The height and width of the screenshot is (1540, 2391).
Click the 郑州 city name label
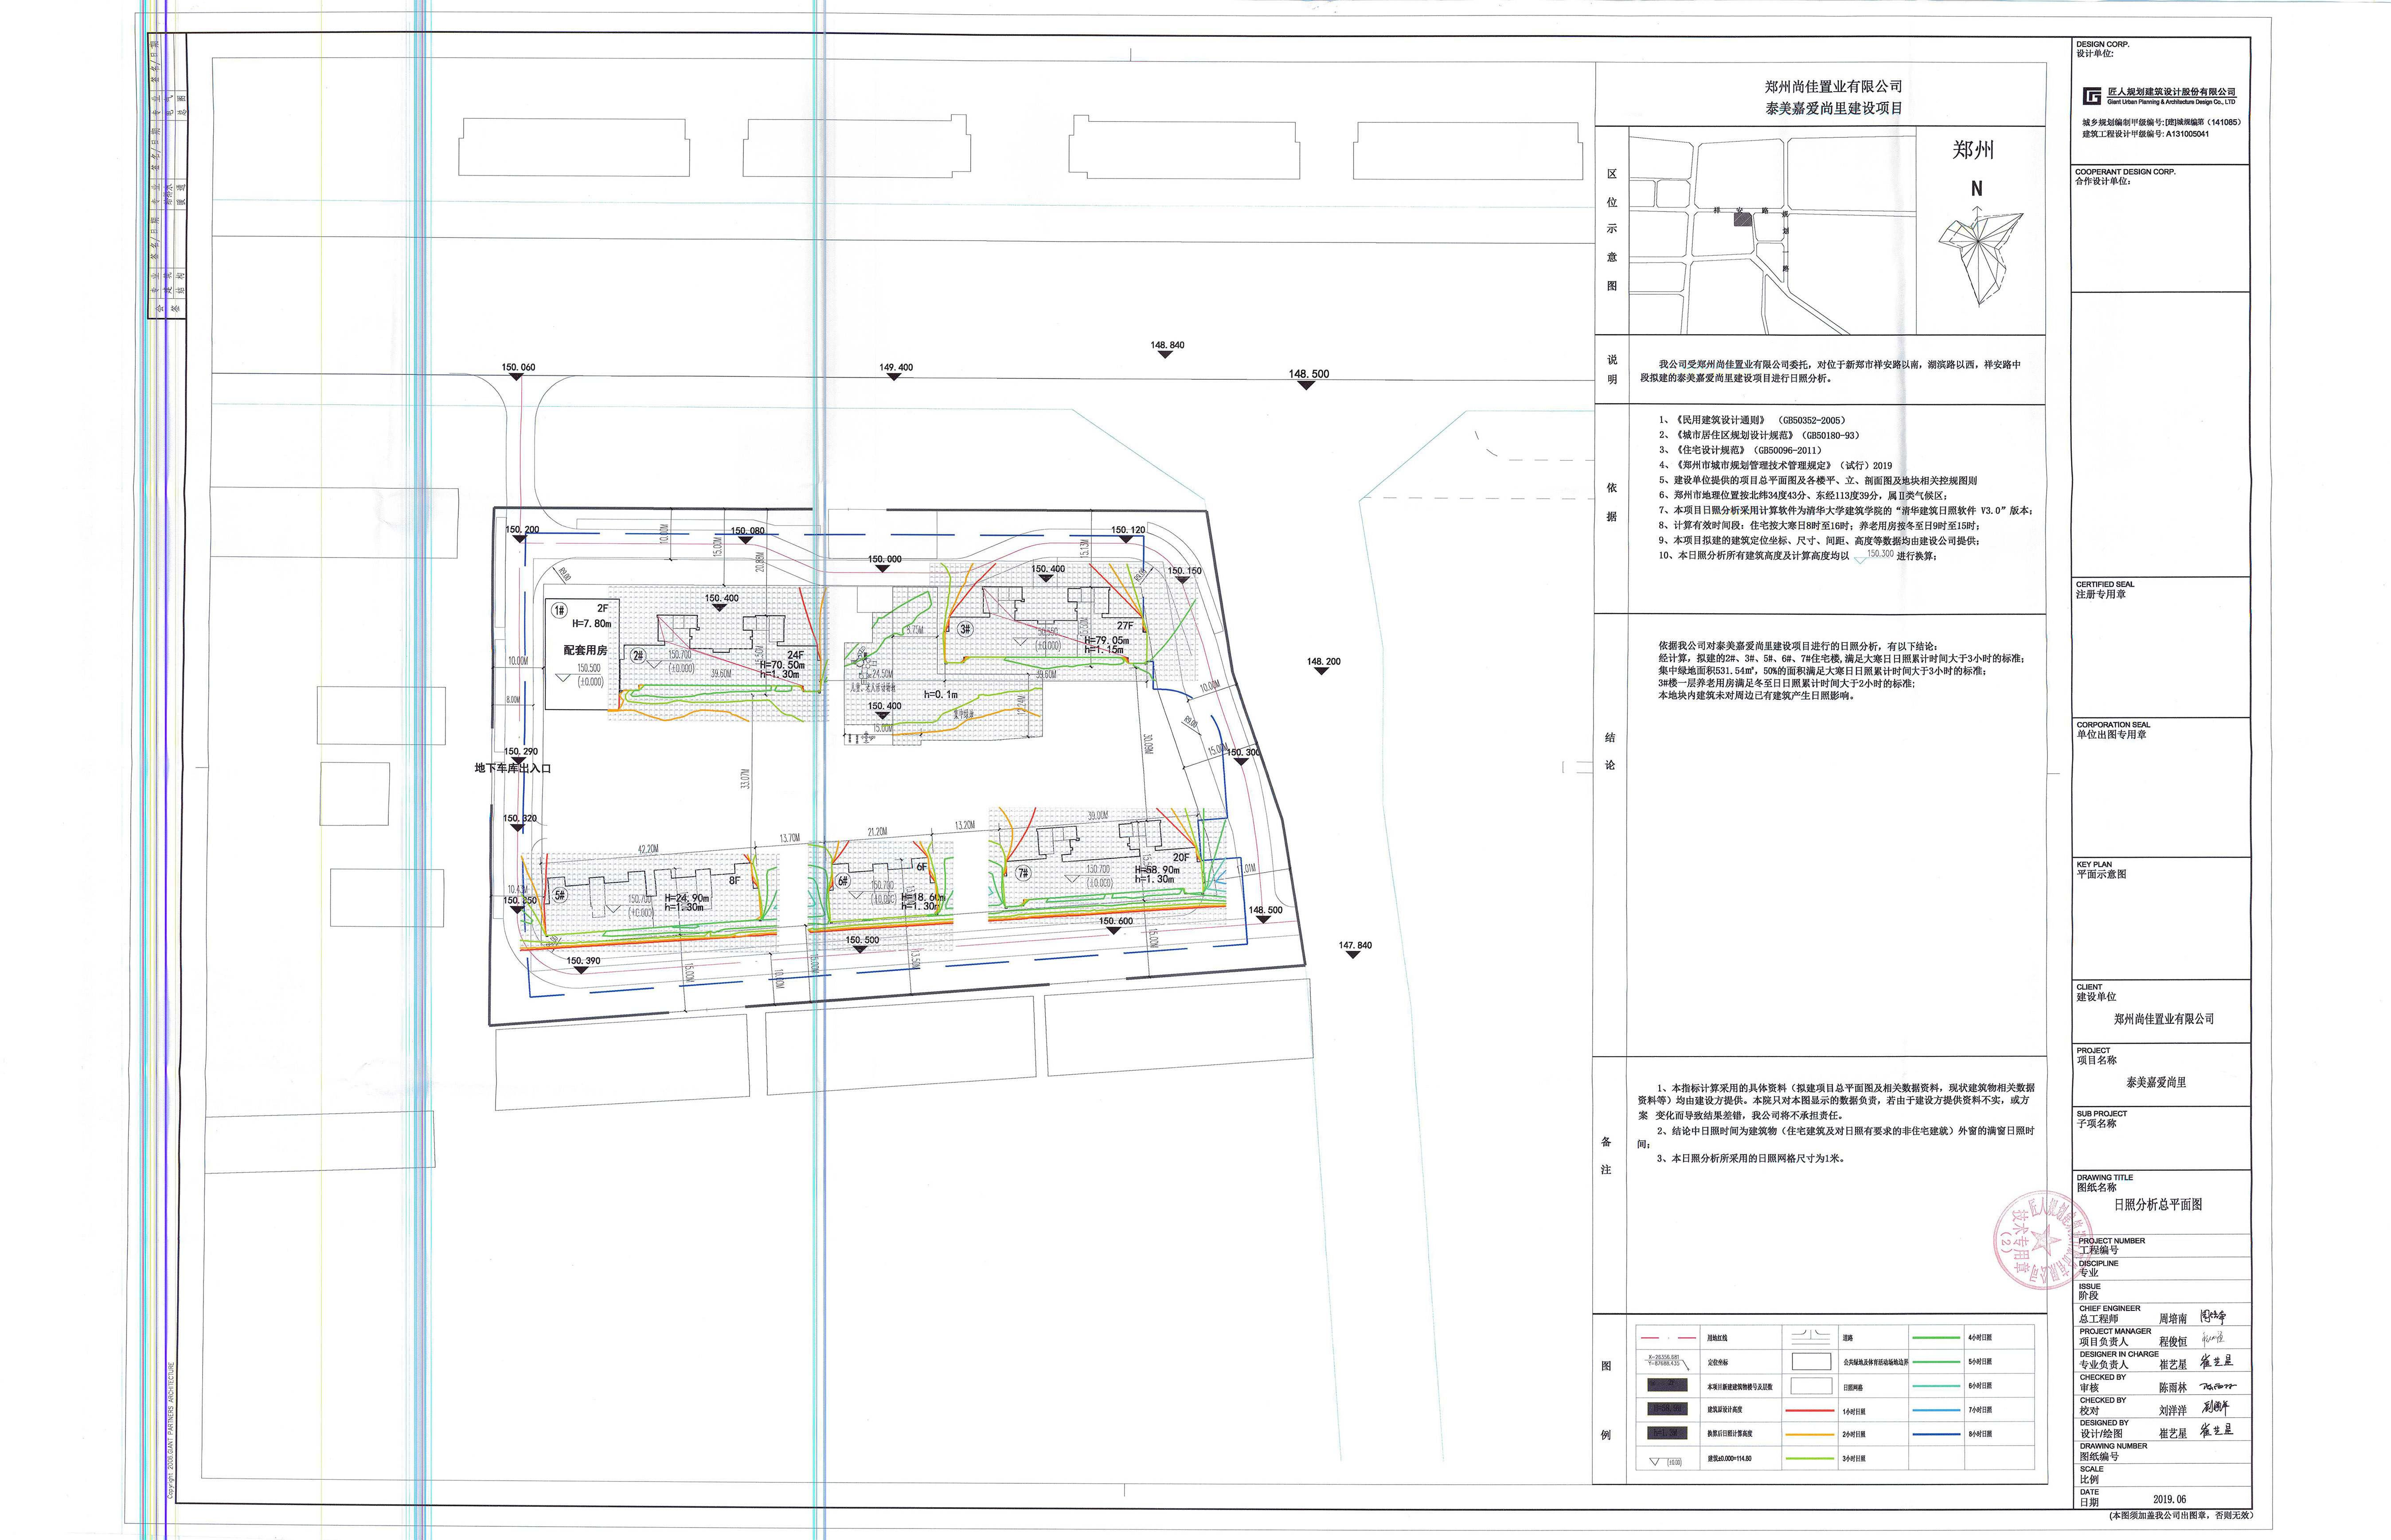pyautogui.click(x=1972, y=150)
